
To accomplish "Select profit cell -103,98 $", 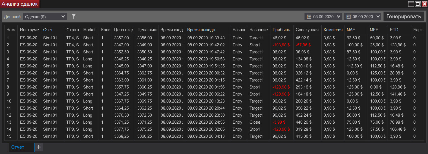I will point(281,45).
